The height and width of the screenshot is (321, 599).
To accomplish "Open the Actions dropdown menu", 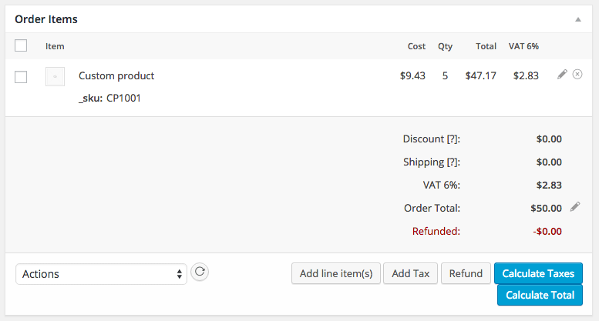I will (x=101, y=273).
